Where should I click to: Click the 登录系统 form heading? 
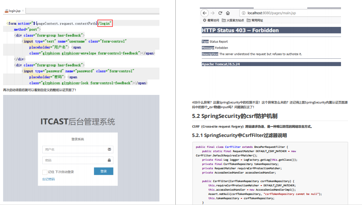(x=78, y=139)
